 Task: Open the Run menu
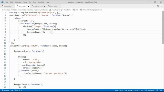coord(34,2)
